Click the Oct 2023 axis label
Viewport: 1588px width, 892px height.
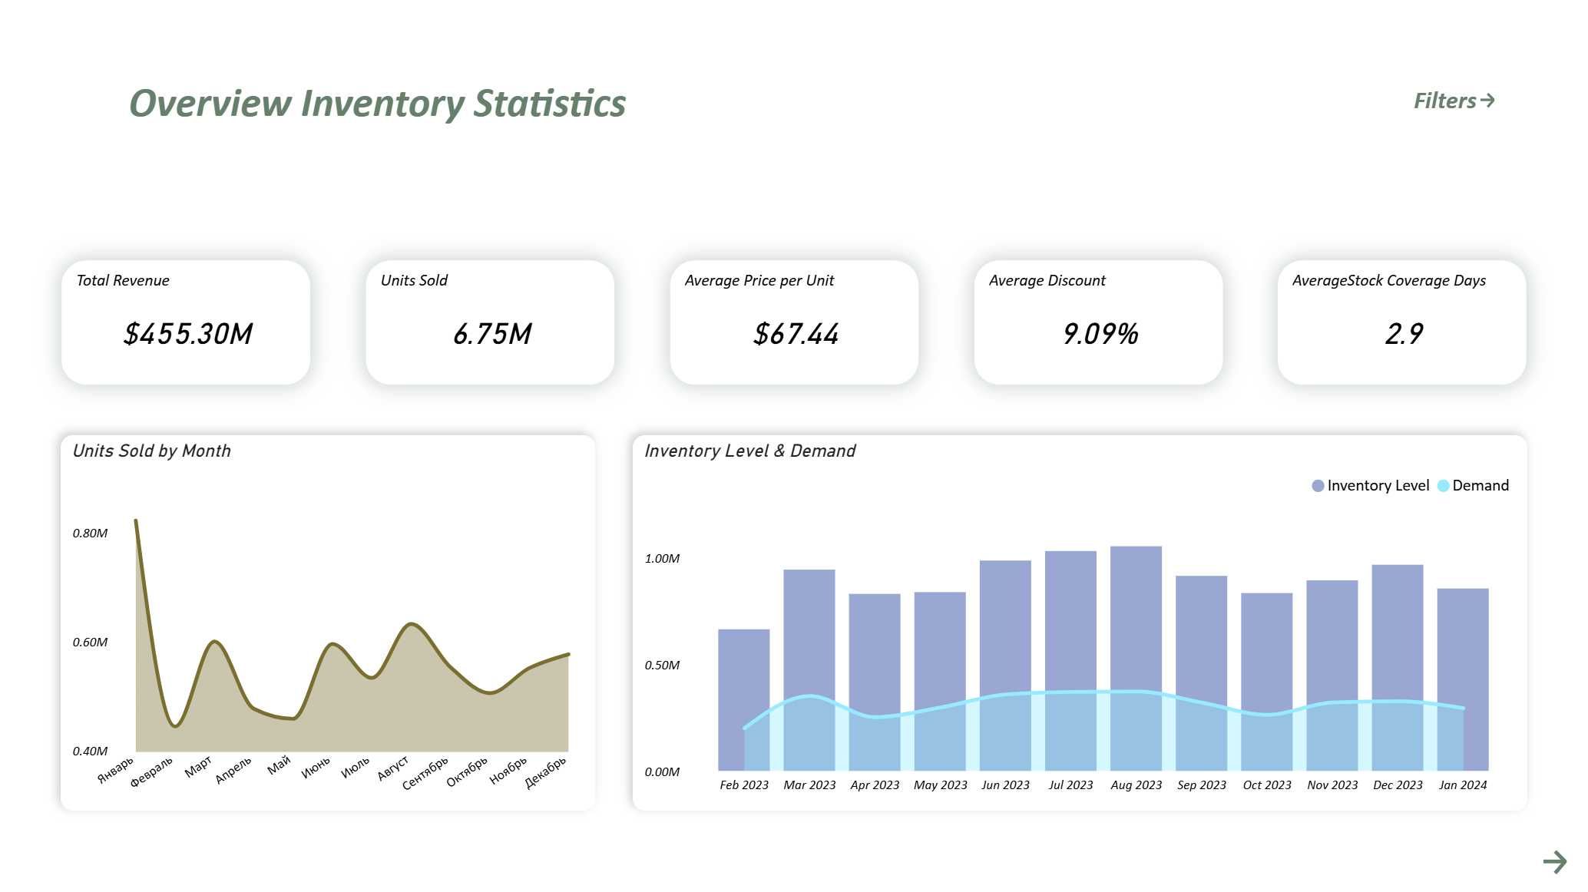(x=1267, y=785)
